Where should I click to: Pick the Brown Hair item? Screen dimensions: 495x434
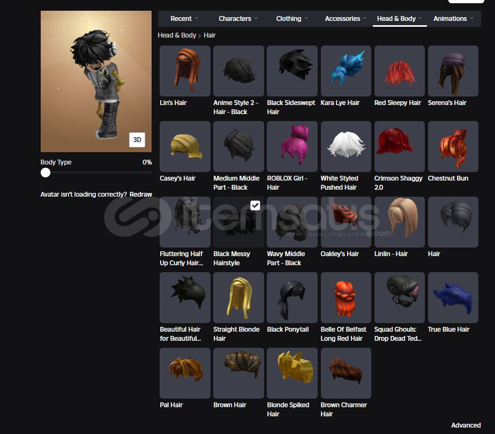(239, 373)
